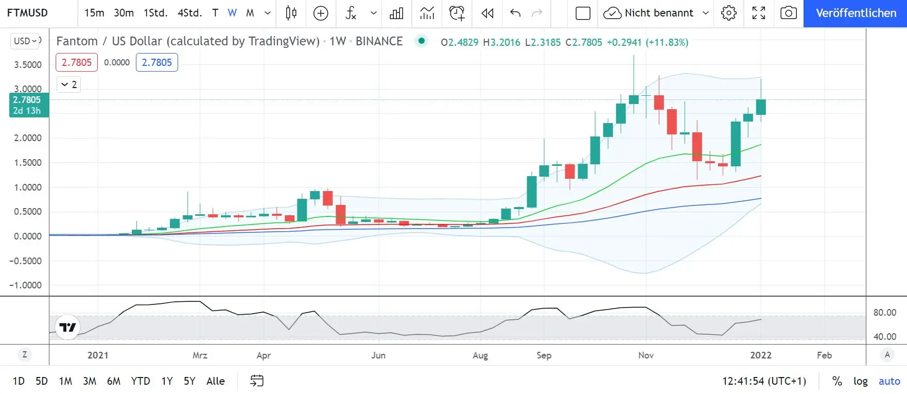Set the range to 1Y
Image resolution: width=907 pixels, height=394 pixels.
point(167,381)
